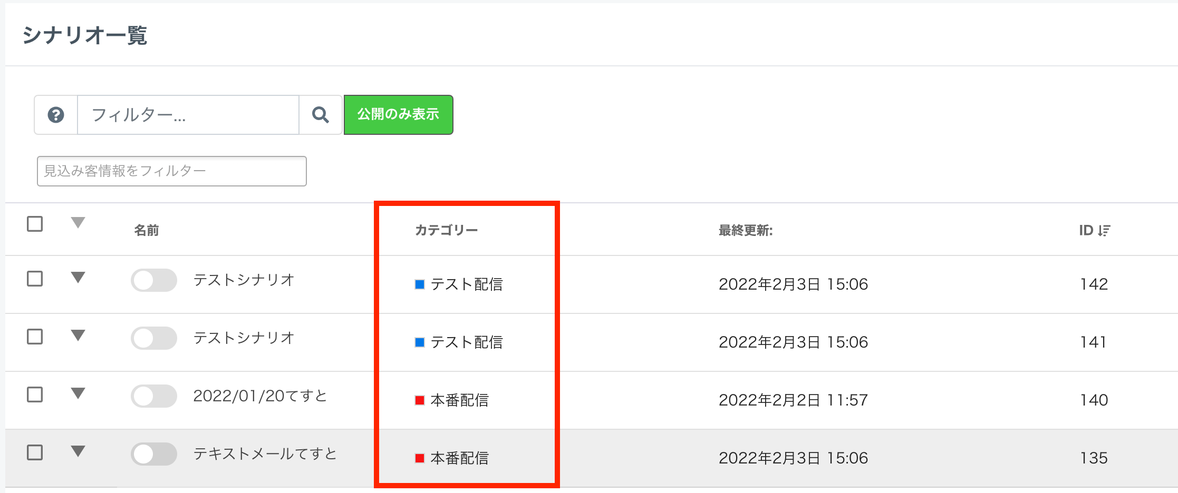Toggle publish switch for scenario ID 141
The width and height of the screenshot is (1178, 493).
154,338
